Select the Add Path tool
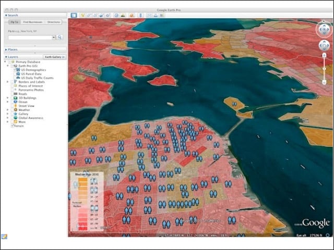Viewport: 334px width, 250px height. tap(95, 15)
